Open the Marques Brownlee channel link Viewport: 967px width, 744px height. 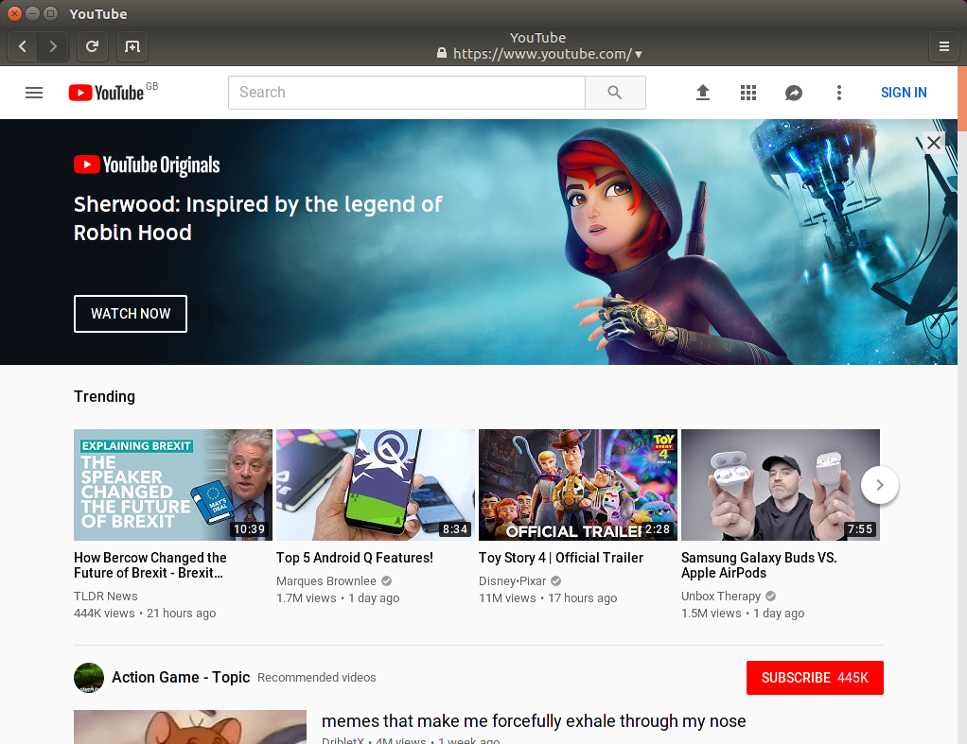326,580
